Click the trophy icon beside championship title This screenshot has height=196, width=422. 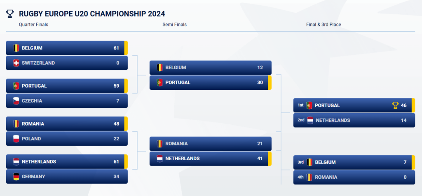tap(10, 14)
